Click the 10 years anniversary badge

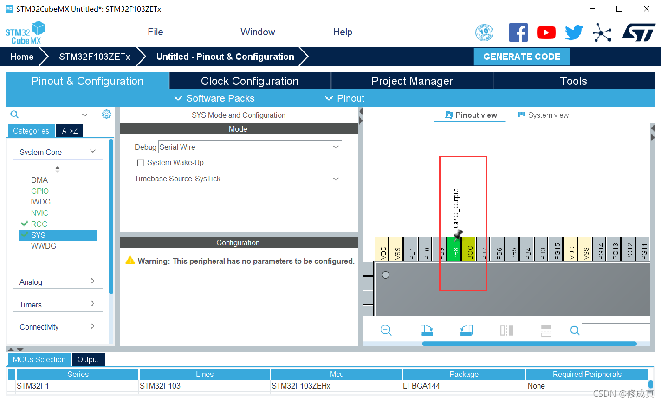[x=484, y=32]
